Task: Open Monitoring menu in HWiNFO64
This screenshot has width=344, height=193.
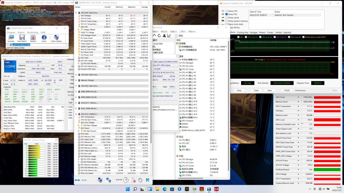Action: tap(32, 32)
